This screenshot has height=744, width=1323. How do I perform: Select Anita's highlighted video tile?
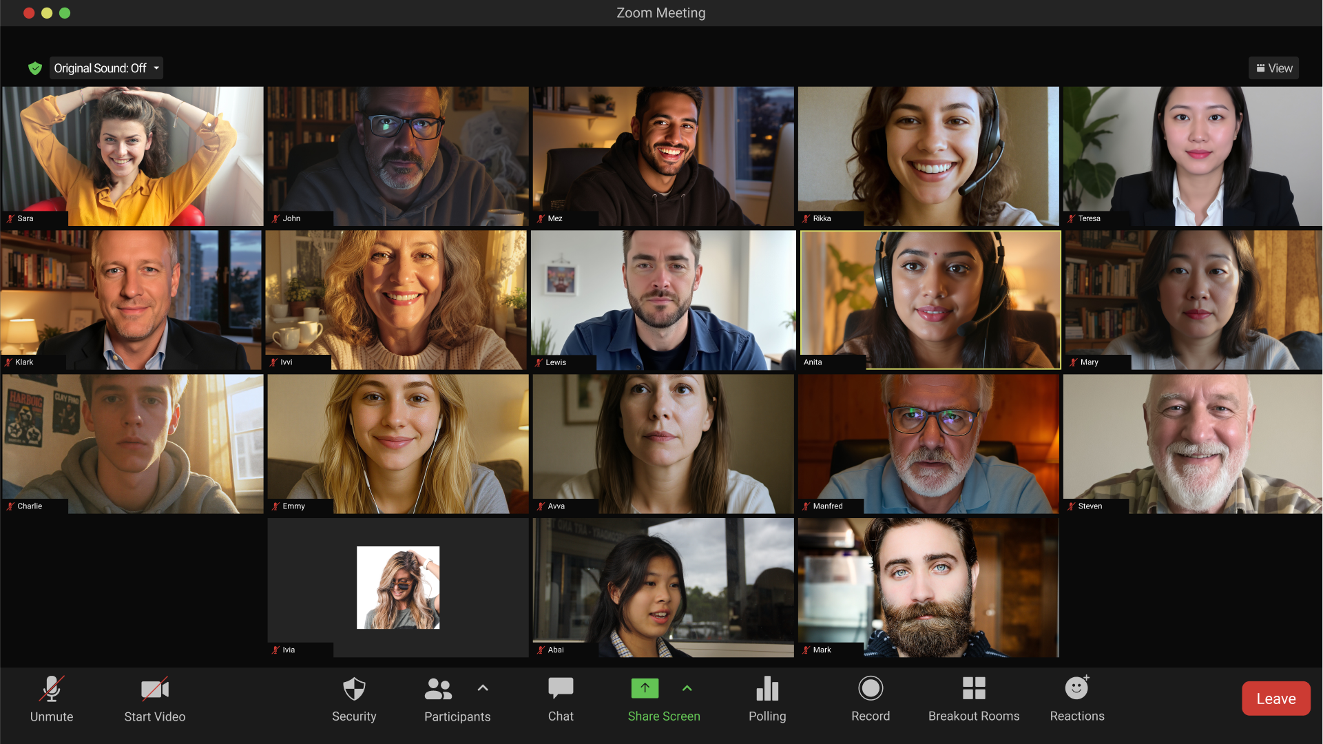tap(930, 300)
